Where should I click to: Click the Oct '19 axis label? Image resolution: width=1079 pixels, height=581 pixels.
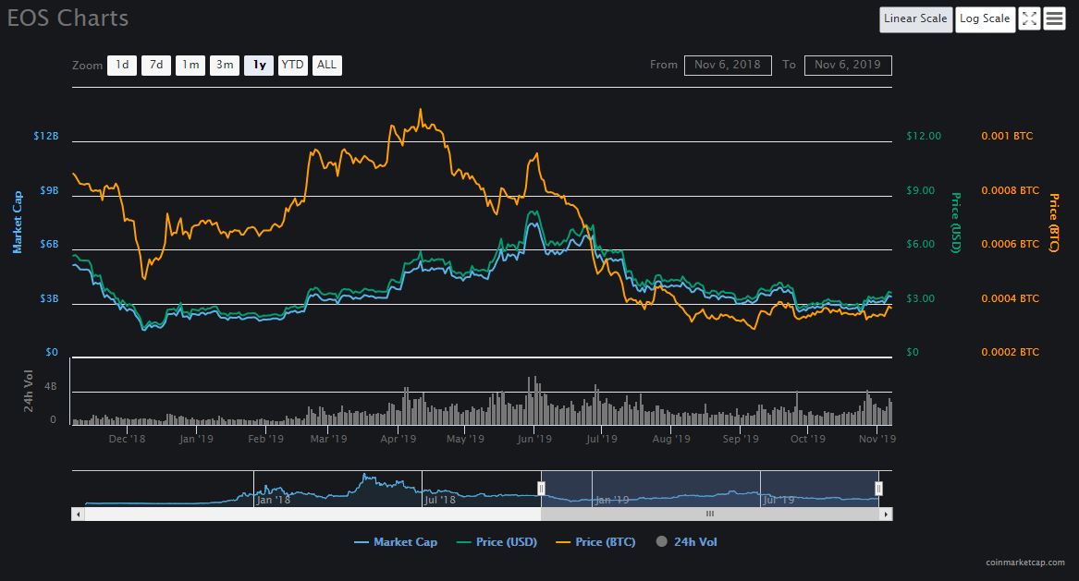pos(808,439)
